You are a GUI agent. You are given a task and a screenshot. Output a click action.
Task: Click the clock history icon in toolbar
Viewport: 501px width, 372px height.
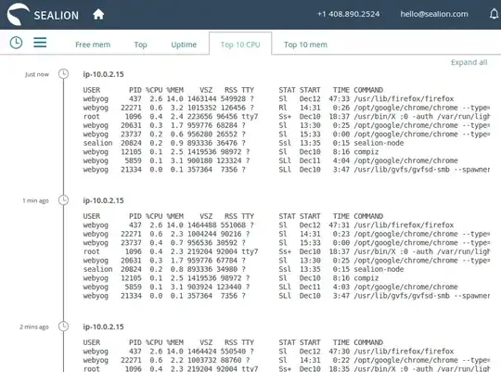tap(16, 43)
